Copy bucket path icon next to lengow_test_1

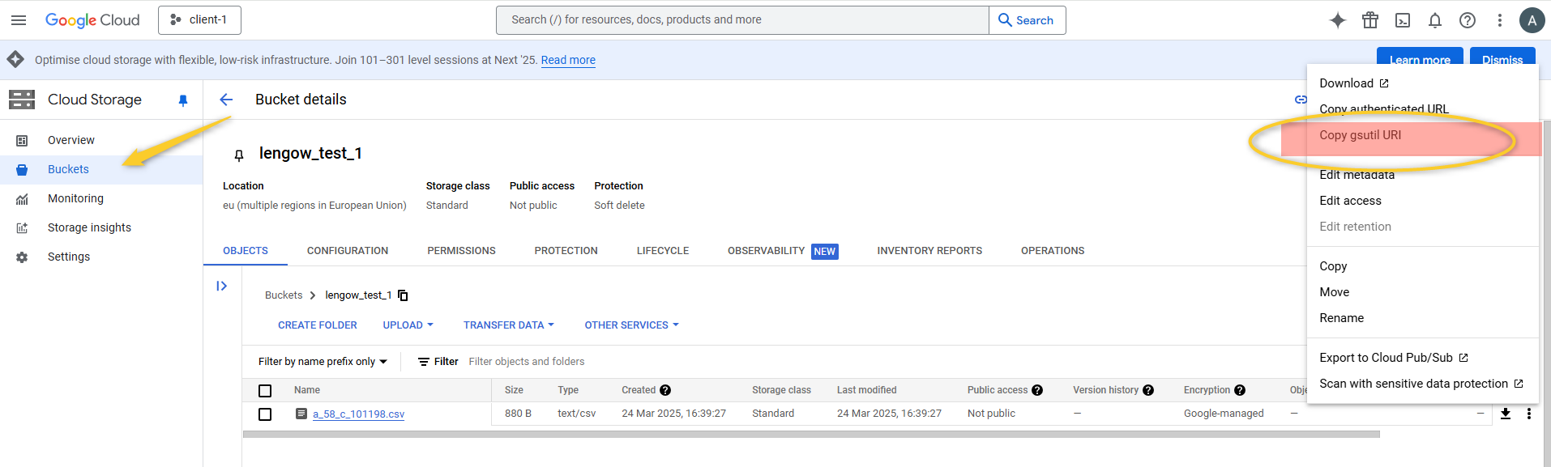pyautogui.click(x=403, y=295)
